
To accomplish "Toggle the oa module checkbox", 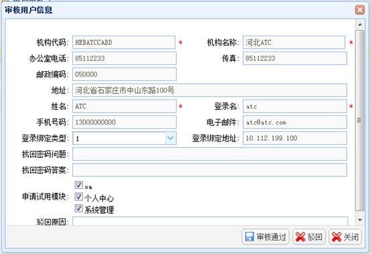I will click(78, 185).
